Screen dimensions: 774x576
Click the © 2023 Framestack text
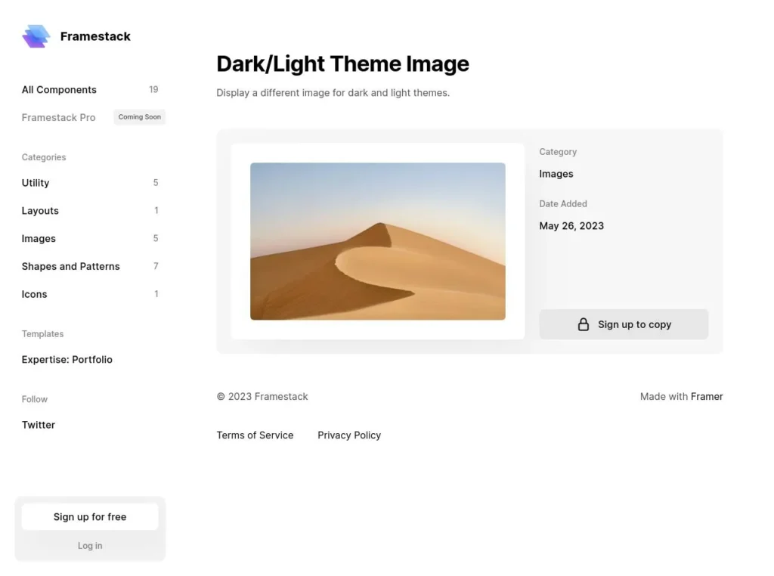262,396
